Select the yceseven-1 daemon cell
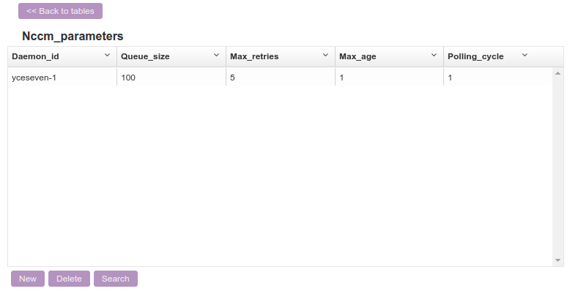 click(34, 77)
